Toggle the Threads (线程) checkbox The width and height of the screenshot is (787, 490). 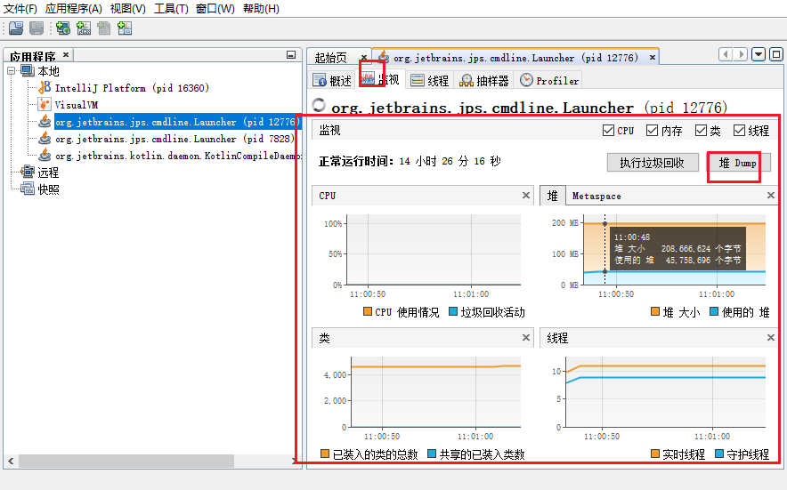[x=739, y=131]
